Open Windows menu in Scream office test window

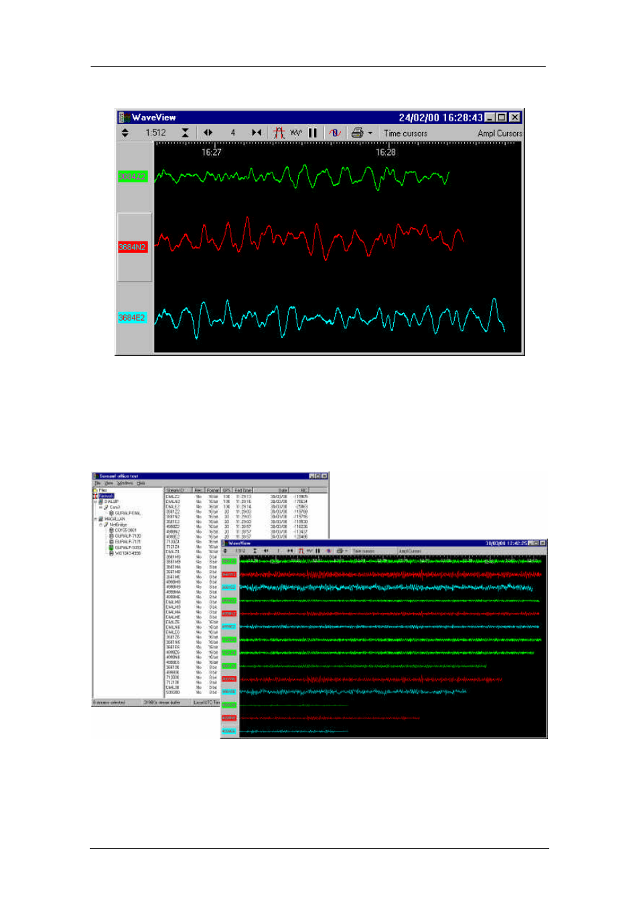[x=125, y=483]
